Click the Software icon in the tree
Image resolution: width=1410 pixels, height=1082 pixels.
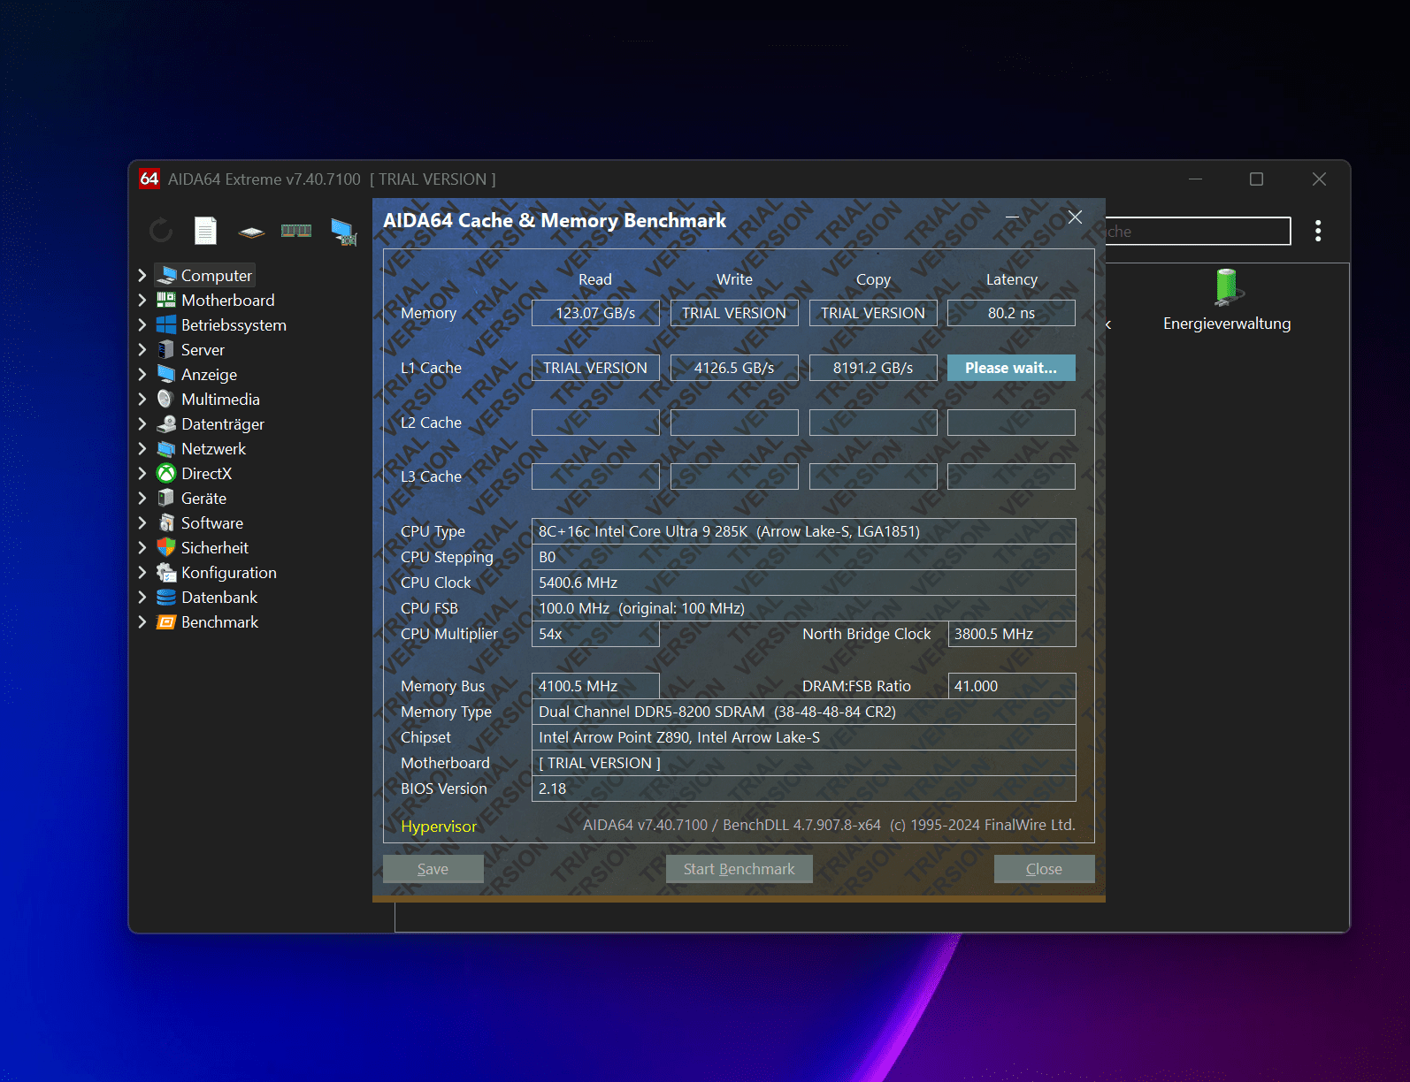tap(166, 523)
